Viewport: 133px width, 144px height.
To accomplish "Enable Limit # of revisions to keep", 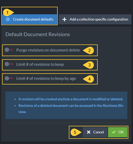I will coord(9,64).
